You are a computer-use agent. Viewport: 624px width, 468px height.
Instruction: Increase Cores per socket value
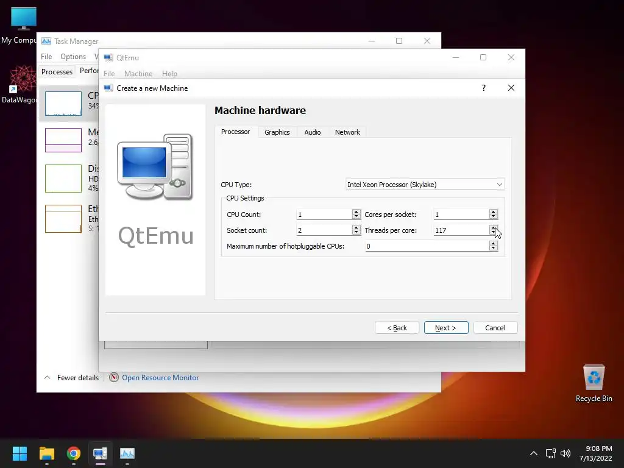point(493,211)
